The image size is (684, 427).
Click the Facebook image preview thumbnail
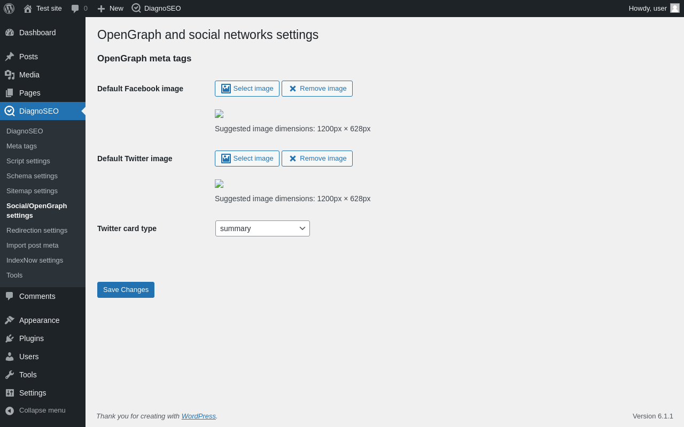point(219,114)
